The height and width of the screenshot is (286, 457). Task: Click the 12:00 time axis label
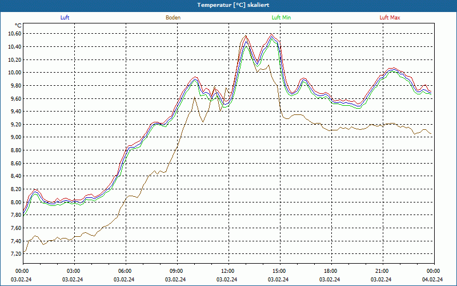pos(228,271)
